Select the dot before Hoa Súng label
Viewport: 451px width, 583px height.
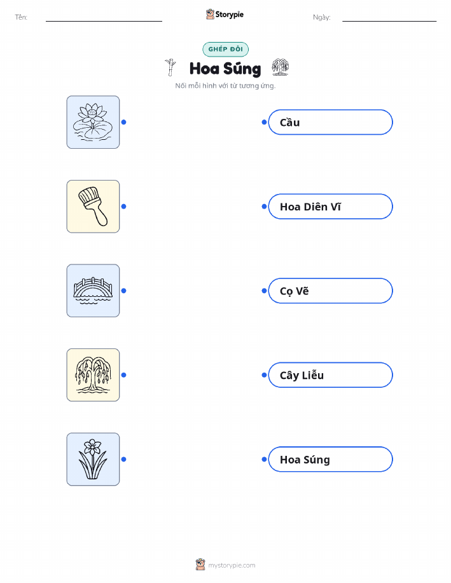tap(264, 459)
